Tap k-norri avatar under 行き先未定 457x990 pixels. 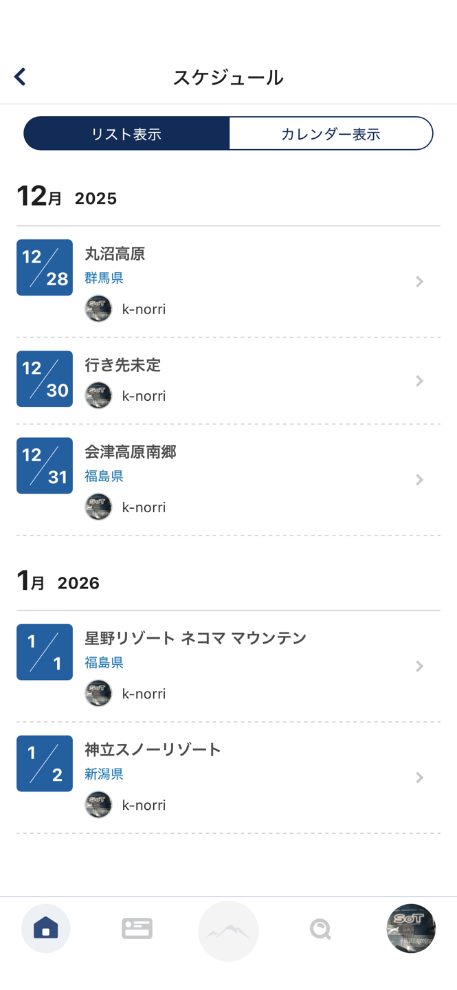[x=98, y=396]
